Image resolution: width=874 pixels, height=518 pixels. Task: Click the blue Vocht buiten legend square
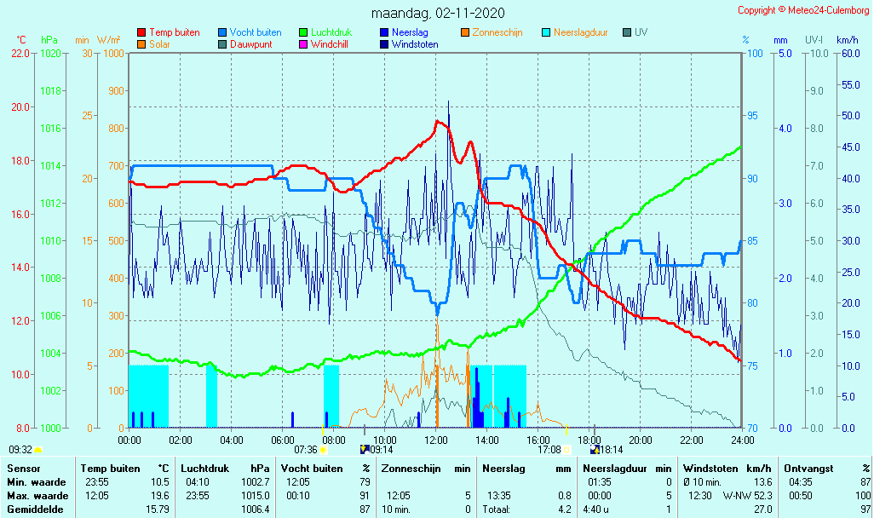[x=222, y=32]
